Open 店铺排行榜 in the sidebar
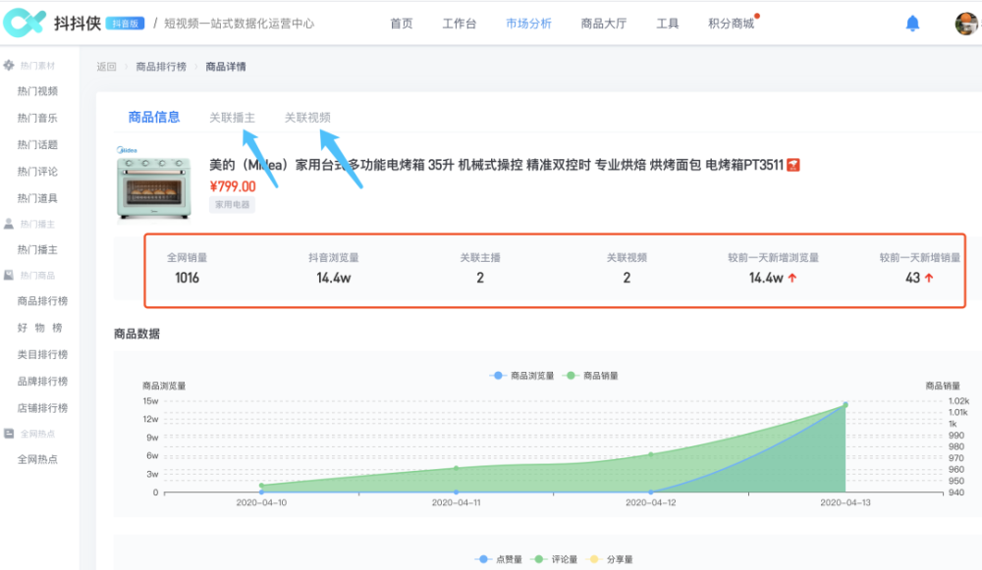This screenshot has width=982, height=570. (42, 408)
